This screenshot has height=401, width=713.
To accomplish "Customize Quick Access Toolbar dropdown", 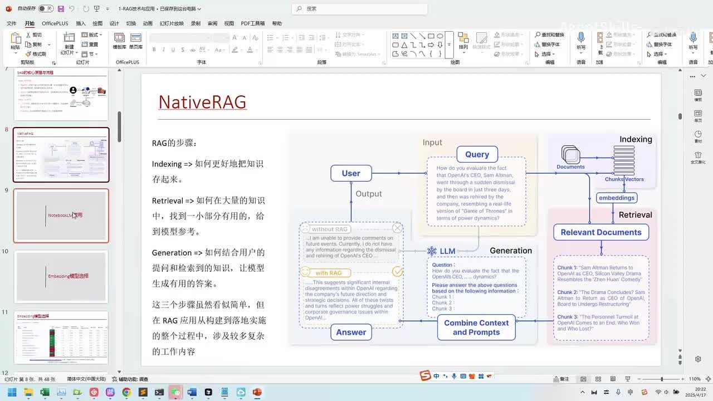I will [109, 9].
